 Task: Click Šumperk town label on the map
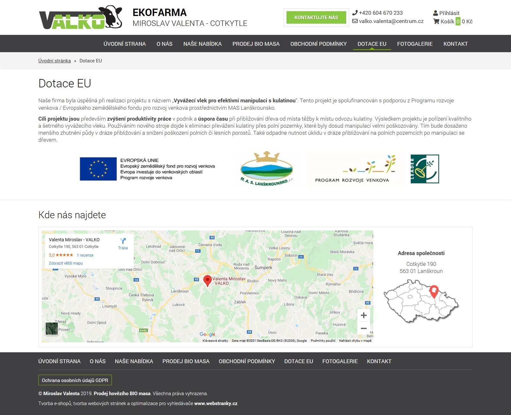click(263, 267)
